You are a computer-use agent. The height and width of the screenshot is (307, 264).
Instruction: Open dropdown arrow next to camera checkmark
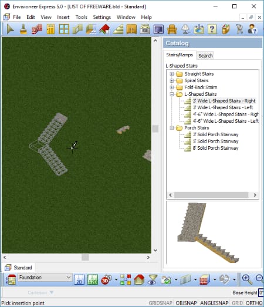coord(176,279)
